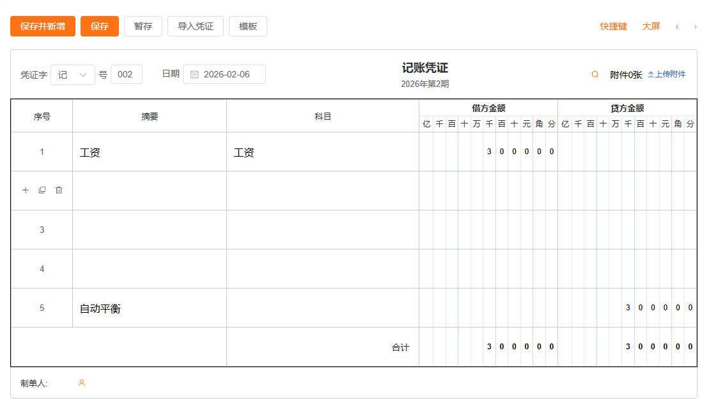
Task: Open the 快捷键 shortcuts link
Action: 613,26
